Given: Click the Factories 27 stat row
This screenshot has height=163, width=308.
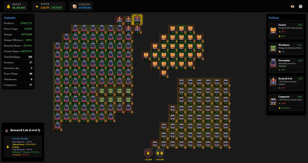Looking at the screenshot, I should pyautogui.click(x=18, y=63).
